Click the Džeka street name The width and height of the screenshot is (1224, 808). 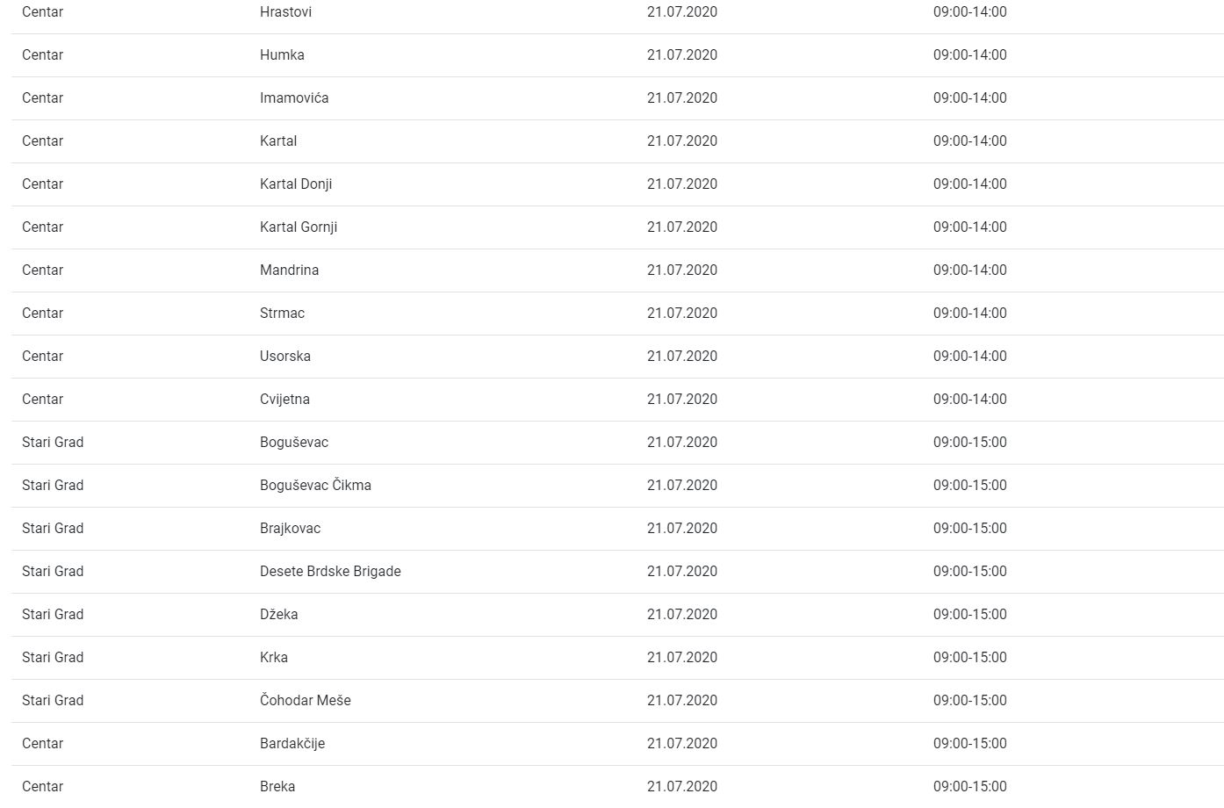(x=278, y=615)
